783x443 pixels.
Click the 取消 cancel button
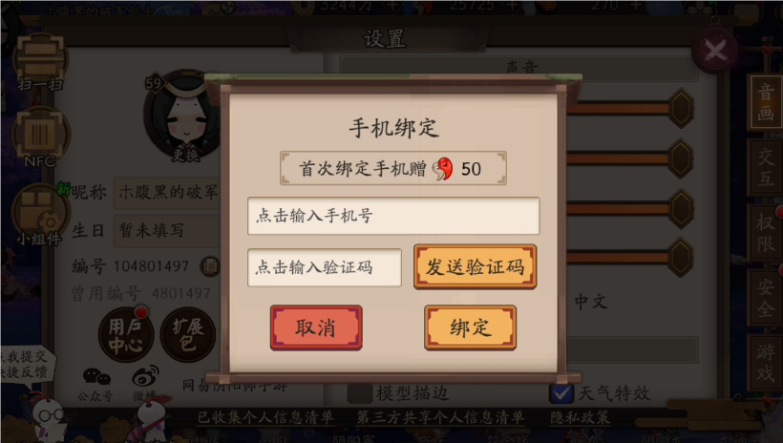pos(316,327)
